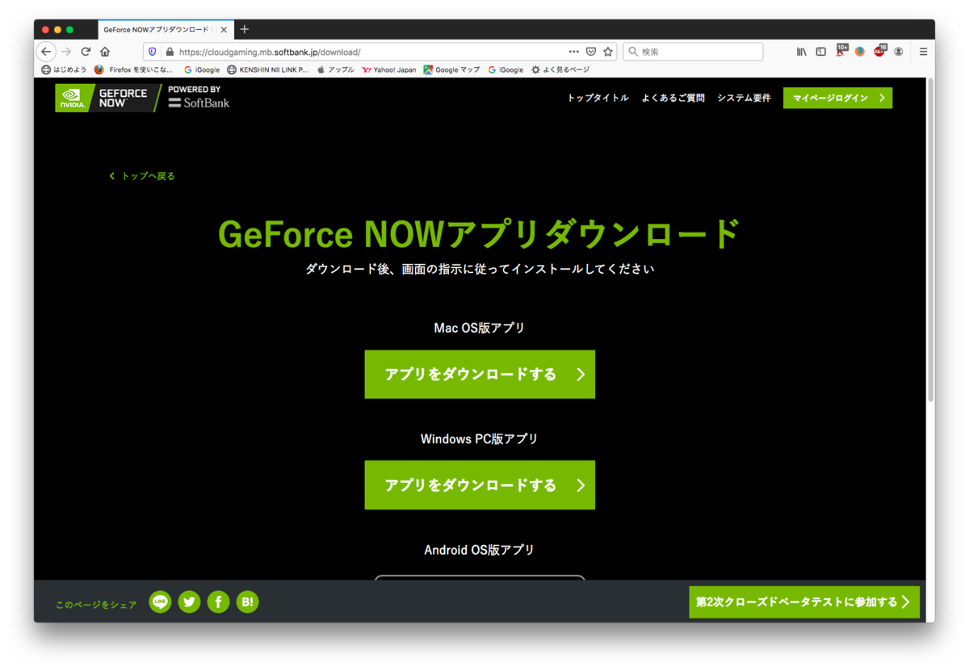Viewport: 969px width, 671px height.
Task: Click the Android OS版アプリ label
Action: (x=480, y=550)
